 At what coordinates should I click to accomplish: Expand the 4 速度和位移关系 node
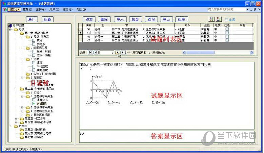tap(22, 111)
